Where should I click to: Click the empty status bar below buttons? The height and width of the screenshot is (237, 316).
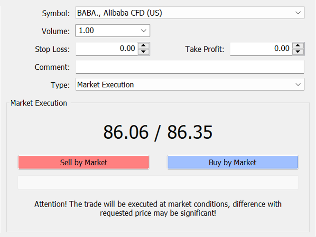158,182
